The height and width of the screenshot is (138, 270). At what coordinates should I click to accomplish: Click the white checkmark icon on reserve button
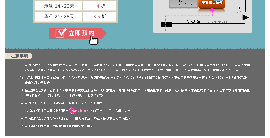pyautogui.click(x=61, y=33)
